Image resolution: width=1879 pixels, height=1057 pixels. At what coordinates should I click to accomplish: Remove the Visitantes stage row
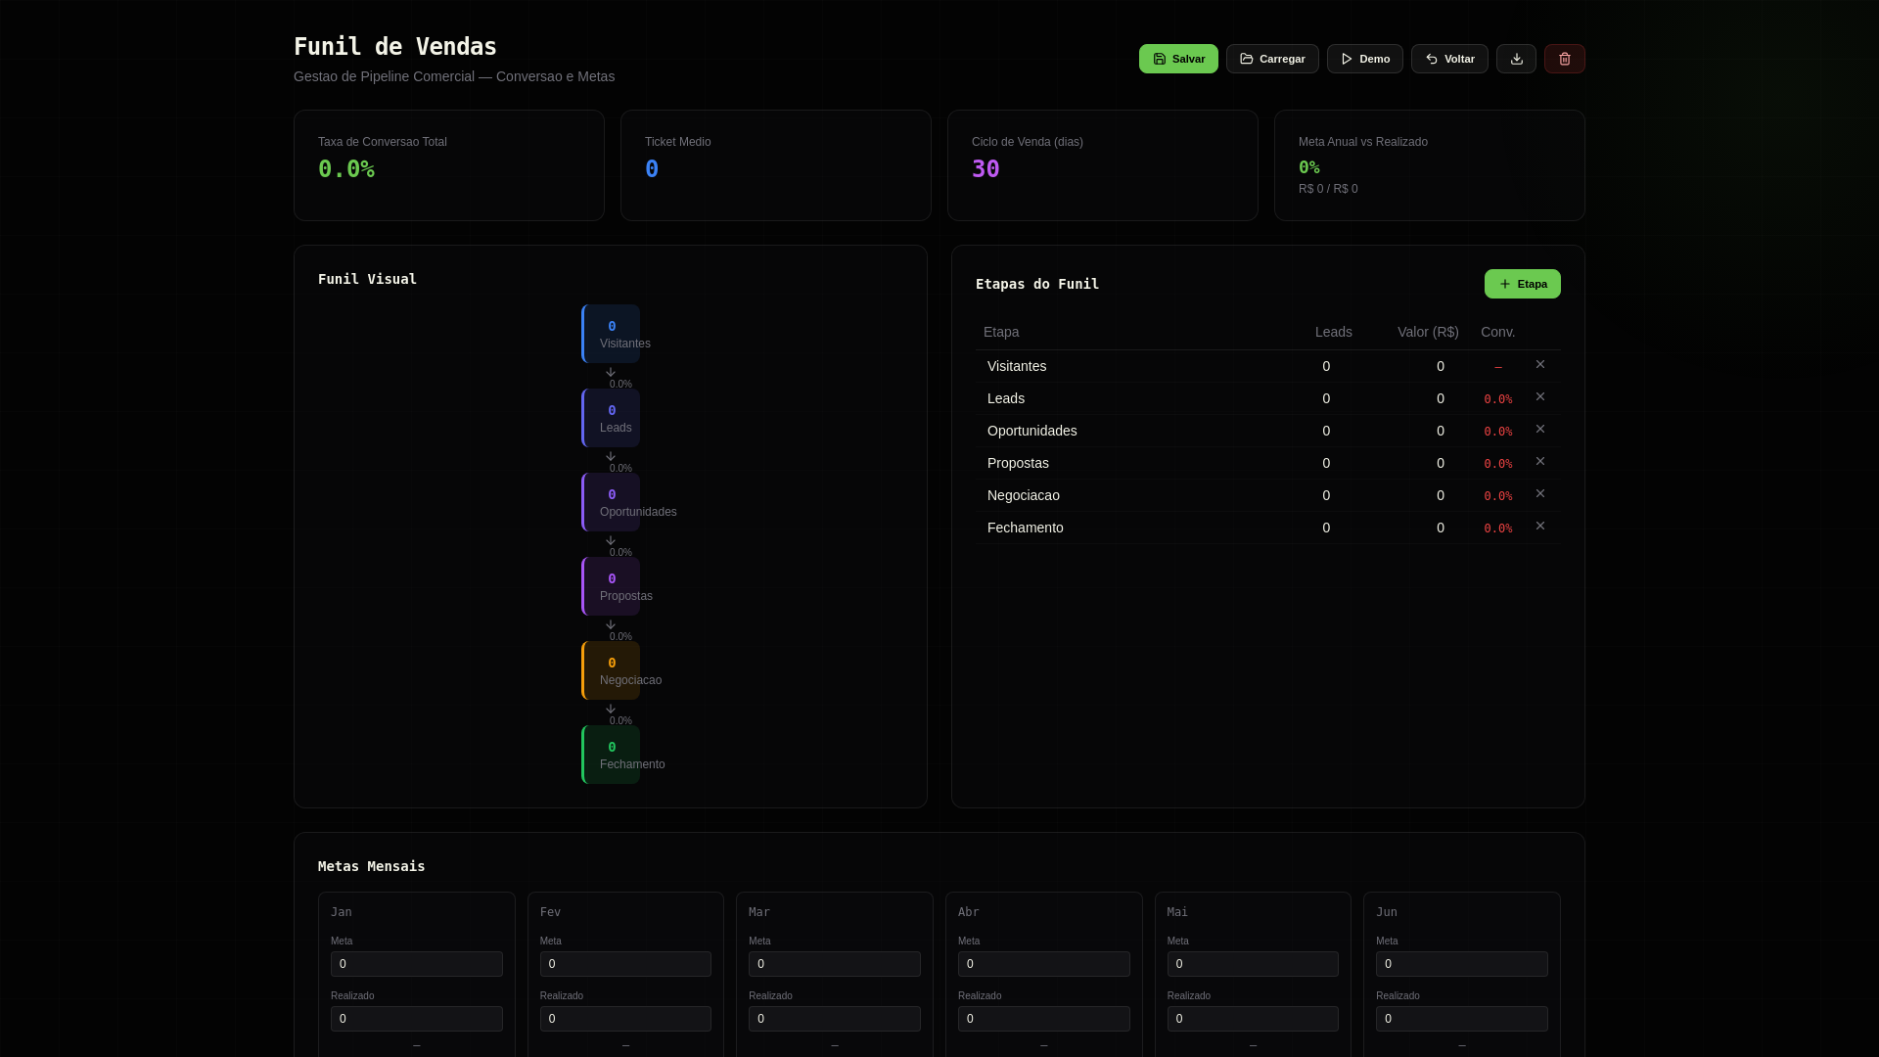point(1540,364)
